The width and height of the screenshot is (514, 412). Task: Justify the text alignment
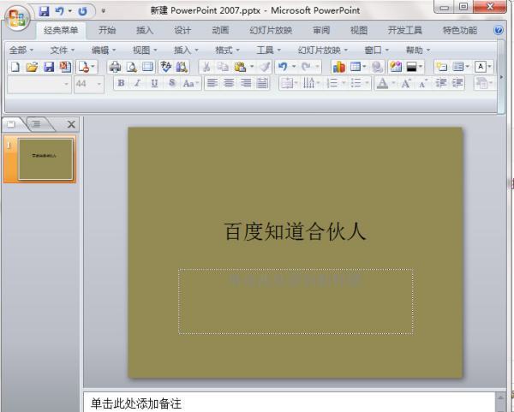tap(262, 83)
